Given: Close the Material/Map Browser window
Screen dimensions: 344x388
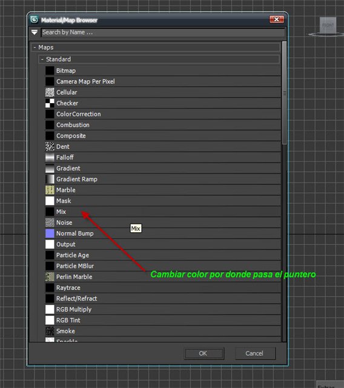Looking at the screenshot, I should [x=277, y=19].
